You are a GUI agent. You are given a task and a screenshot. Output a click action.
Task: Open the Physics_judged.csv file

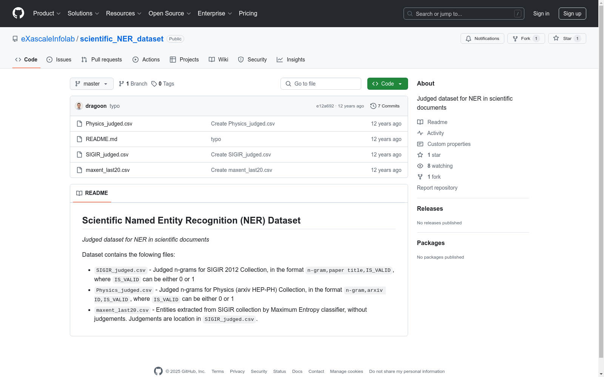point(109,124)
